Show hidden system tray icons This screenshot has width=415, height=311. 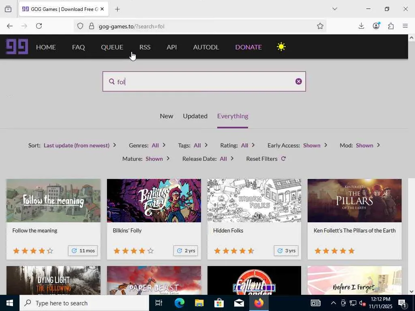(334, 303)
